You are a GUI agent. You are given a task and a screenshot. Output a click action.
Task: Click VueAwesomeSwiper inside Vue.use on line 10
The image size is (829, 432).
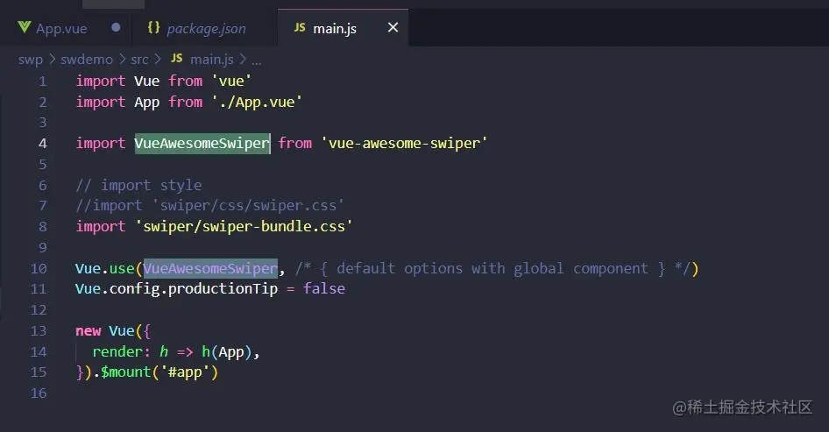[210, 269]
